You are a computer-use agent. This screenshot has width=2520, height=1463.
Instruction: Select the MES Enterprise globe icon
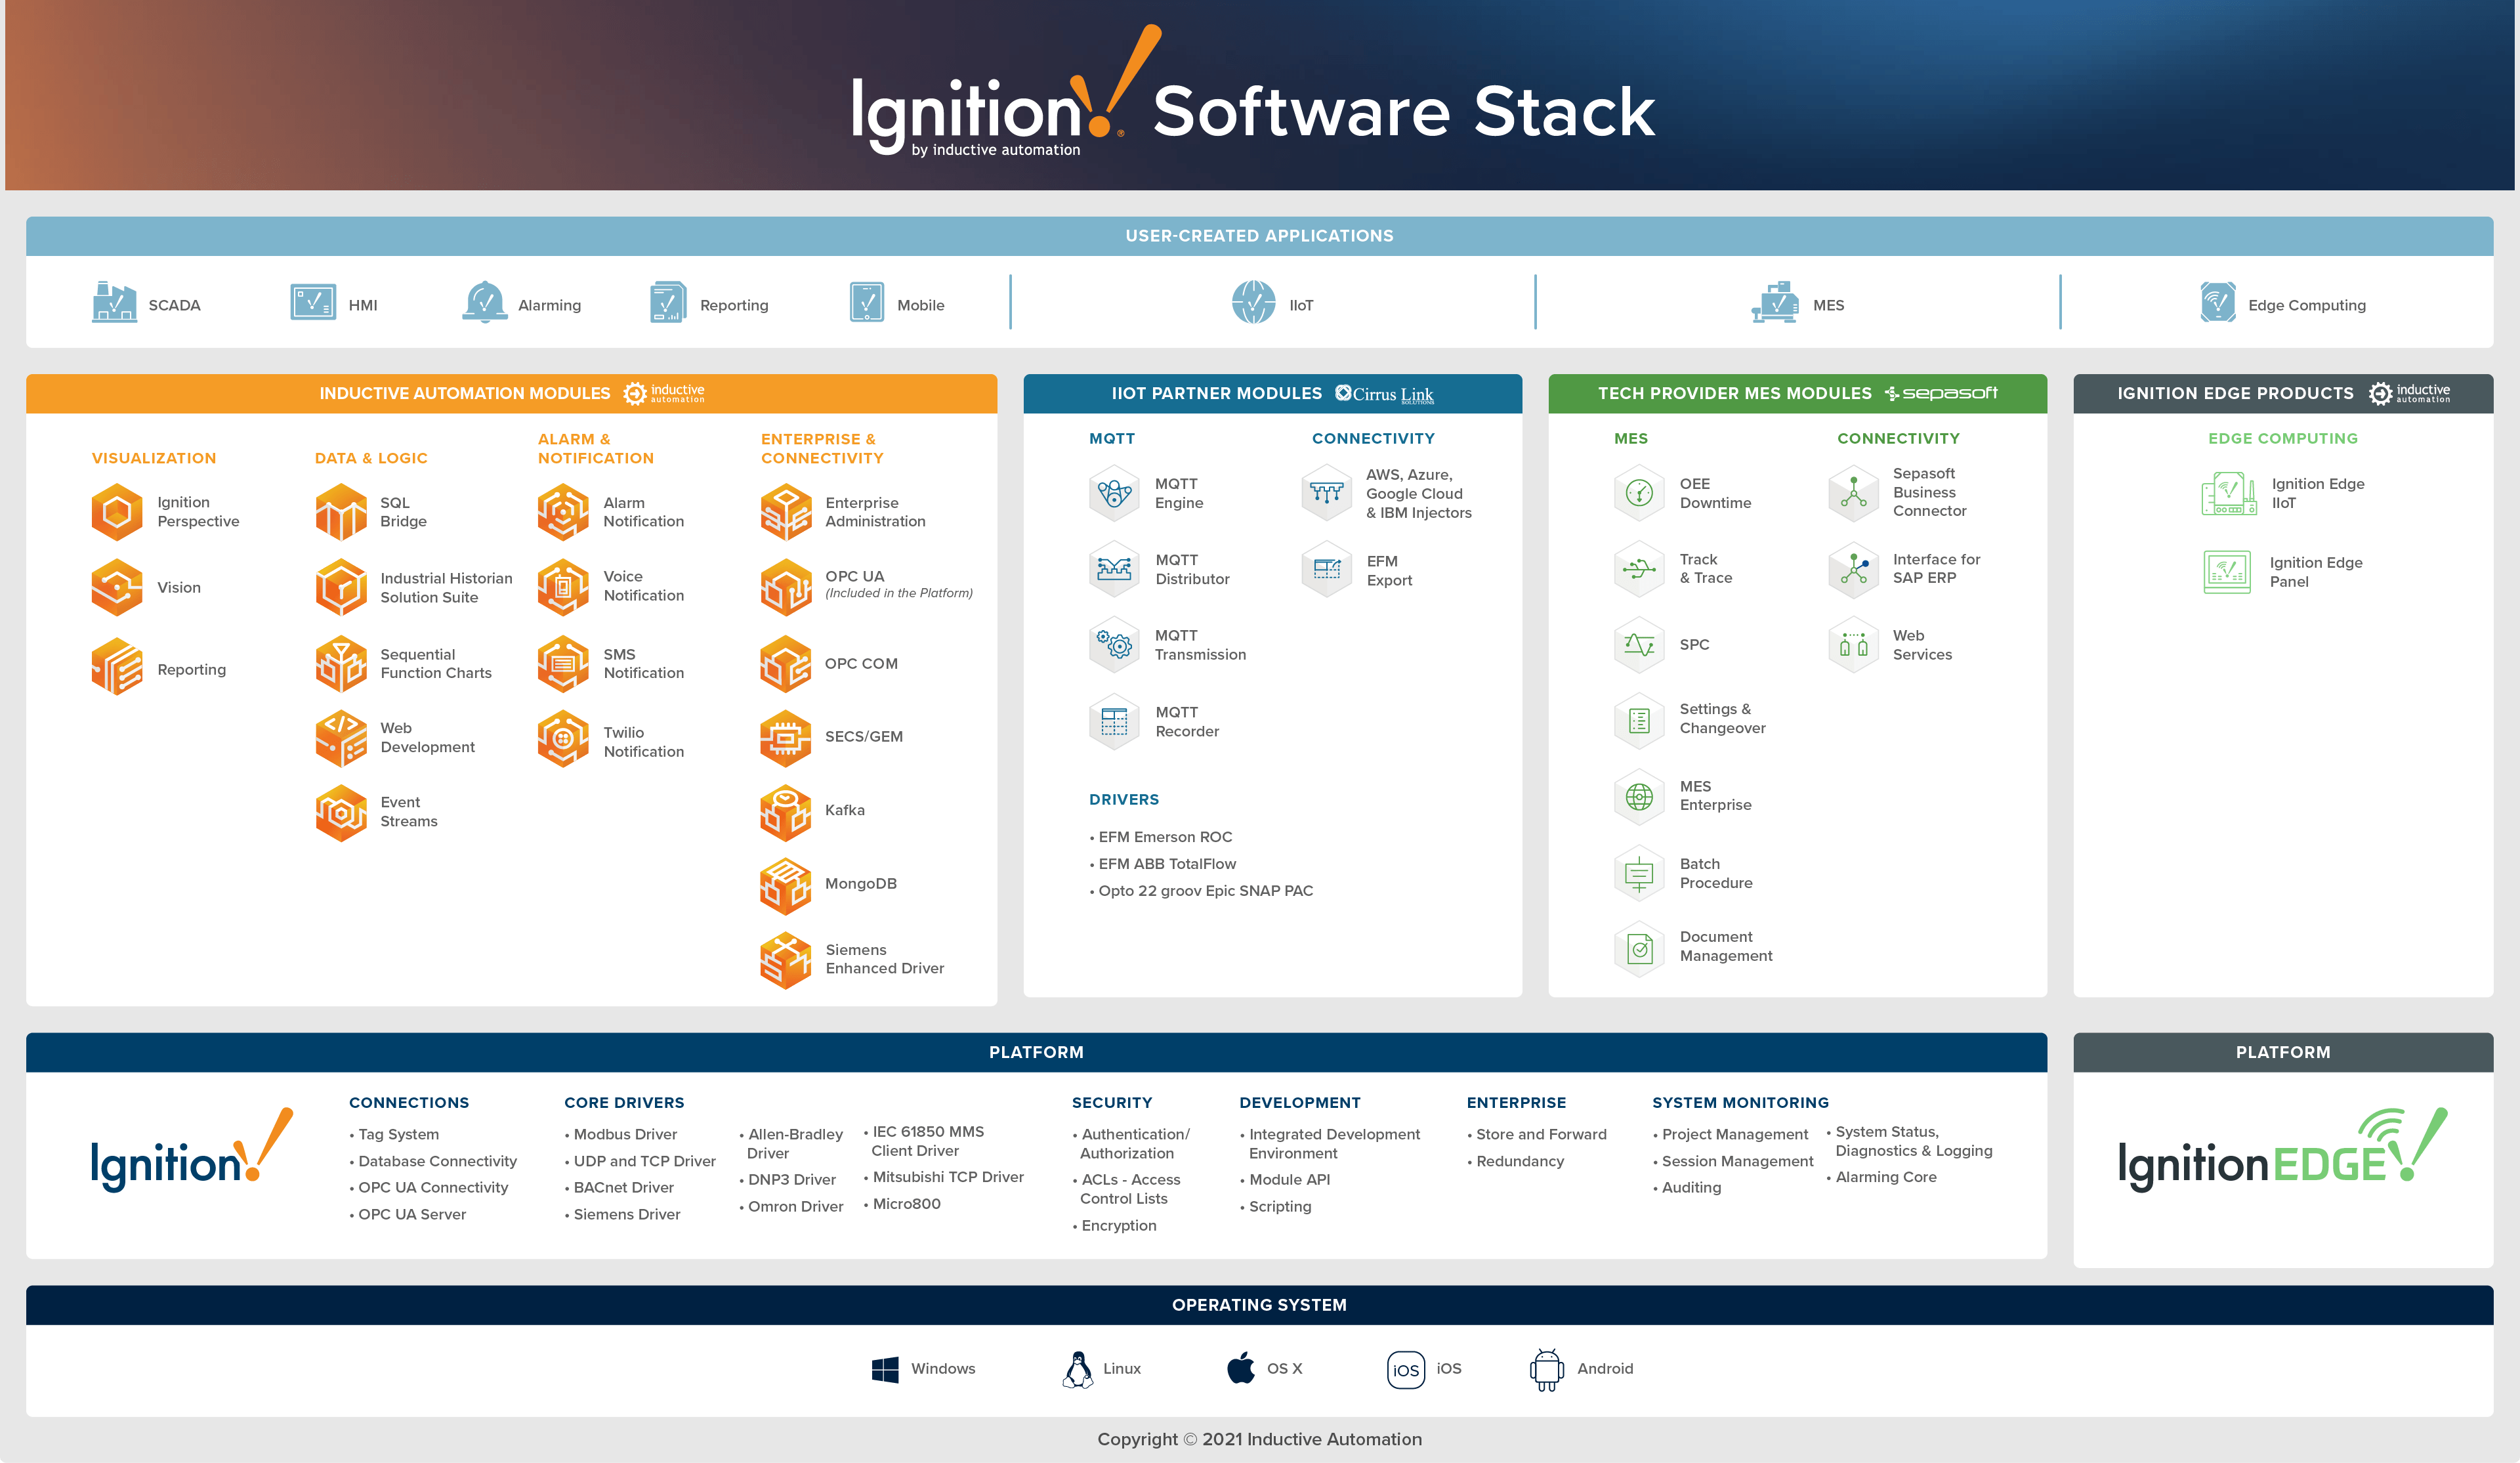(x=1639, y=797)
